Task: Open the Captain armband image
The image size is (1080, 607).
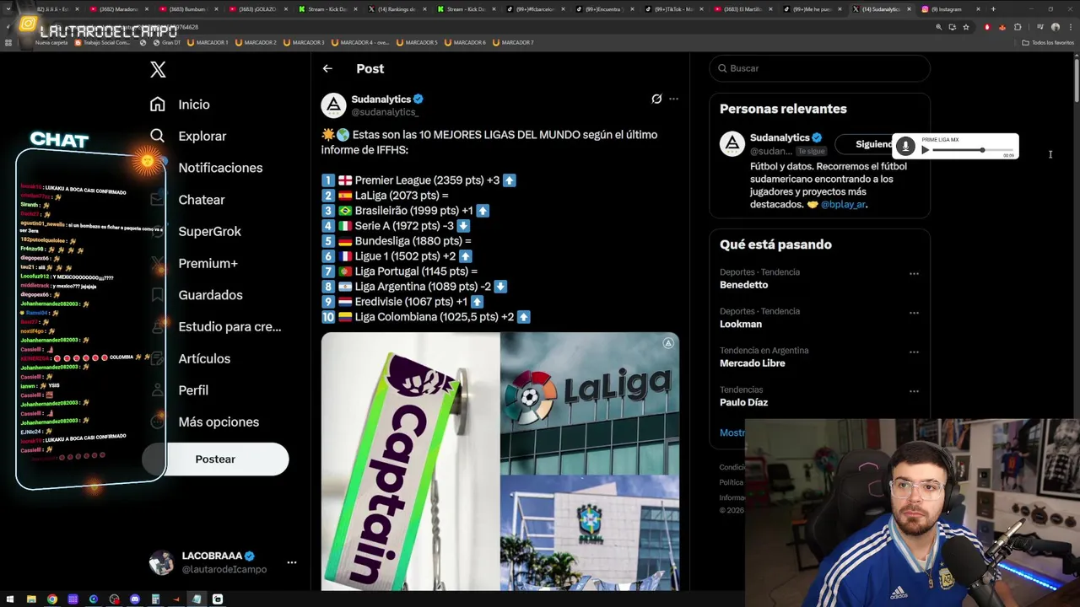Action: (x=410, y=461)
